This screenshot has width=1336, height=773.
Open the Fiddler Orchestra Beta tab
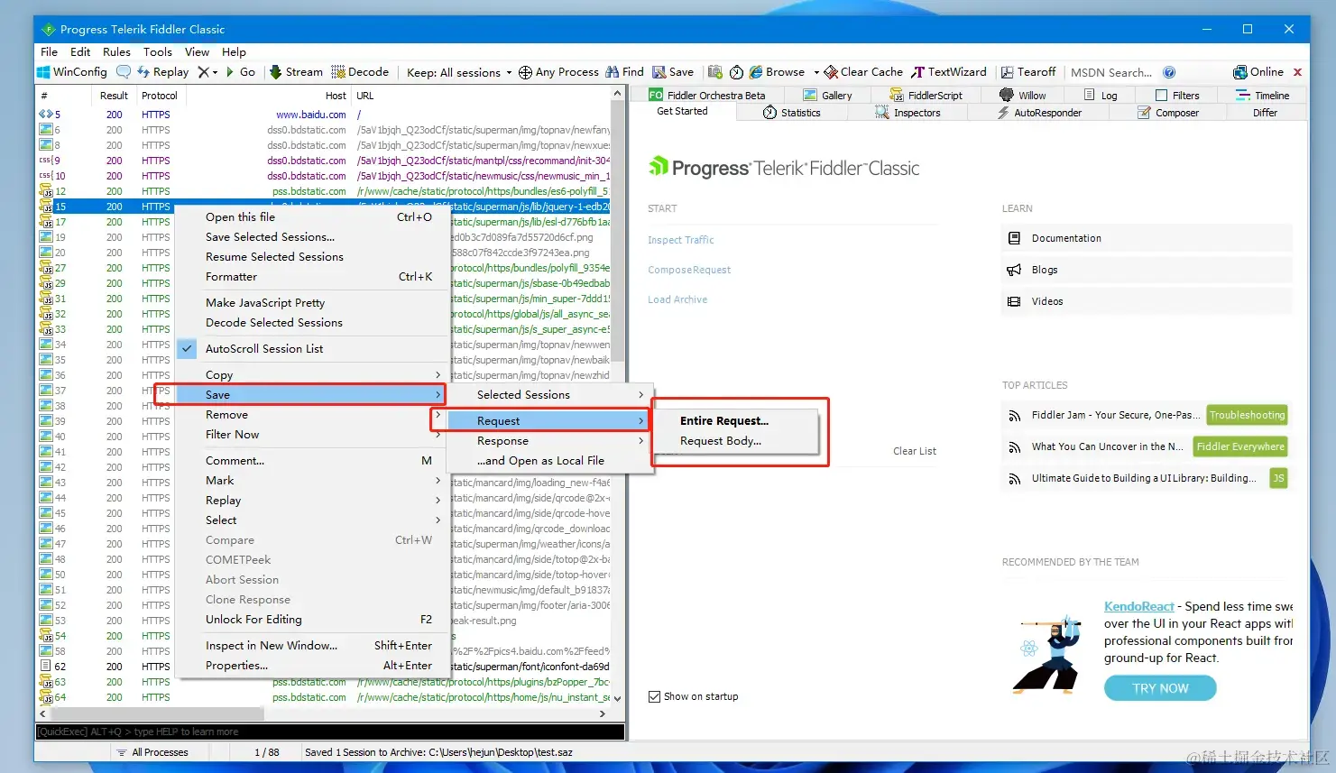(707, 96)
